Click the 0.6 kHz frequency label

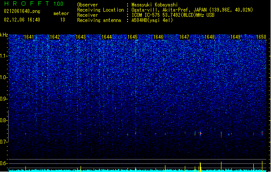point(3,163)
